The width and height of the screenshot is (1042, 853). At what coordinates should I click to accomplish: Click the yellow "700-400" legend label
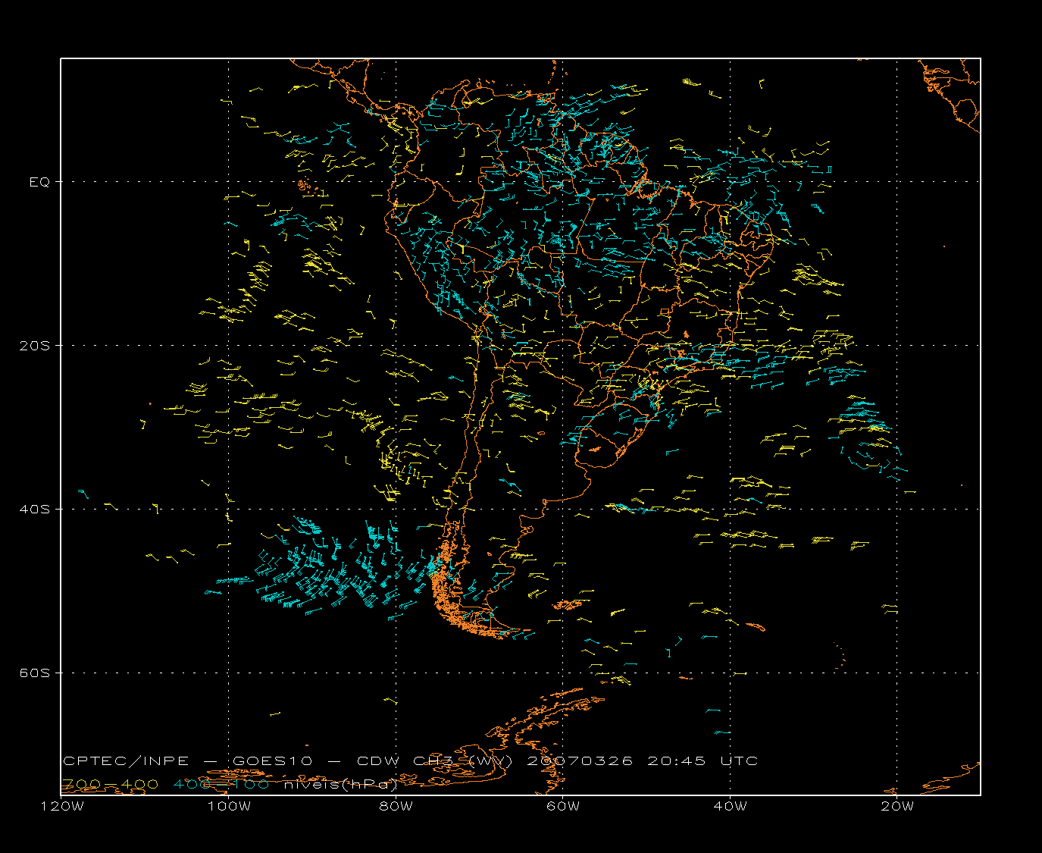coord(111,784)
